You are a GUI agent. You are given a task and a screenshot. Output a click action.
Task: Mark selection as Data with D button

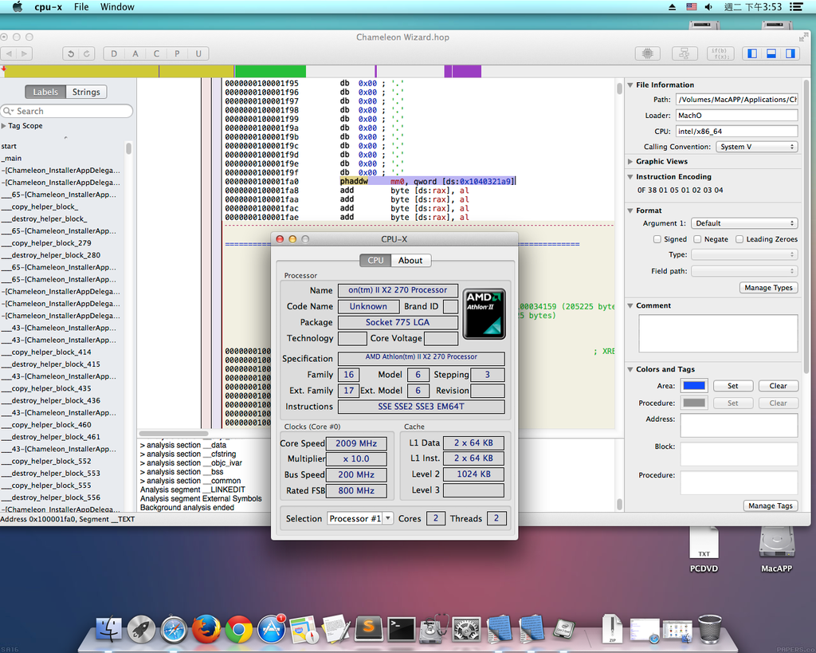[114, 53]
